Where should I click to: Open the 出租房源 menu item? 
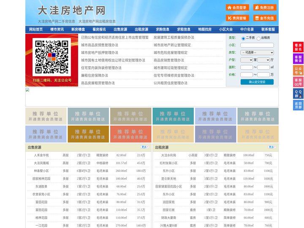click(x=141, y=30)
